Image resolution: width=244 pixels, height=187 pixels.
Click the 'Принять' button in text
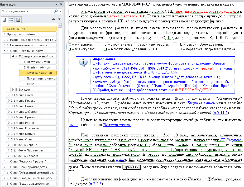point(131,167)
